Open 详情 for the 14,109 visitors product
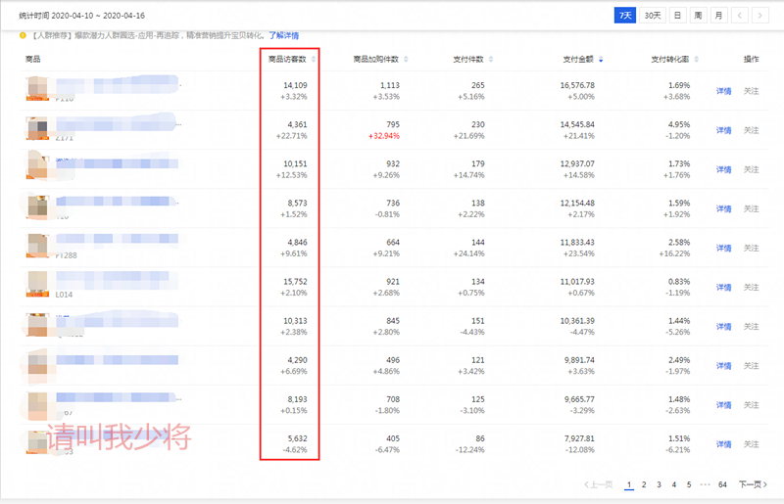The height and width of the screenshot is (504, 784). (723, 91)
